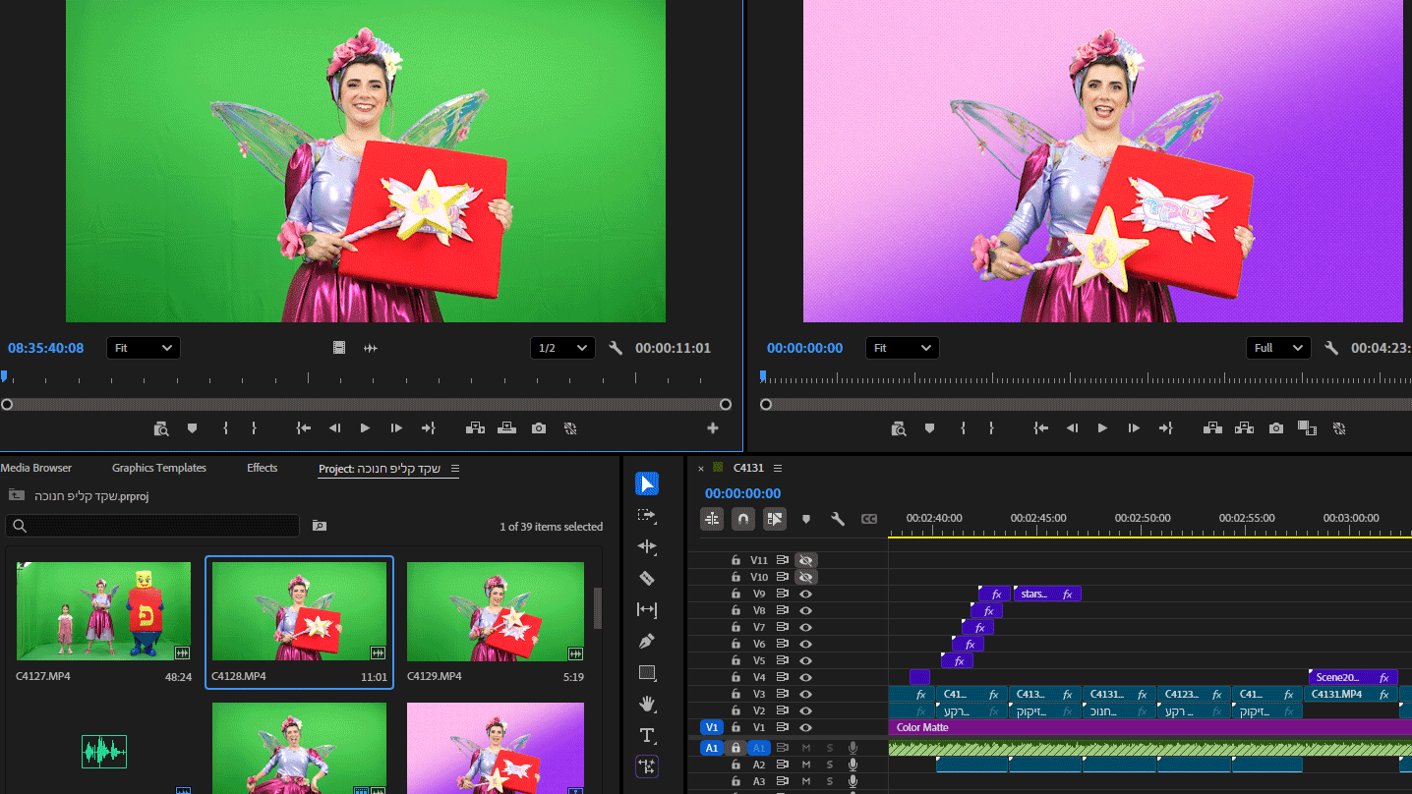Image resolution: width=1412 pixels, height=794 pixels.
Task: Open timeline display settings wrench
Action: [x=838, y=519]
